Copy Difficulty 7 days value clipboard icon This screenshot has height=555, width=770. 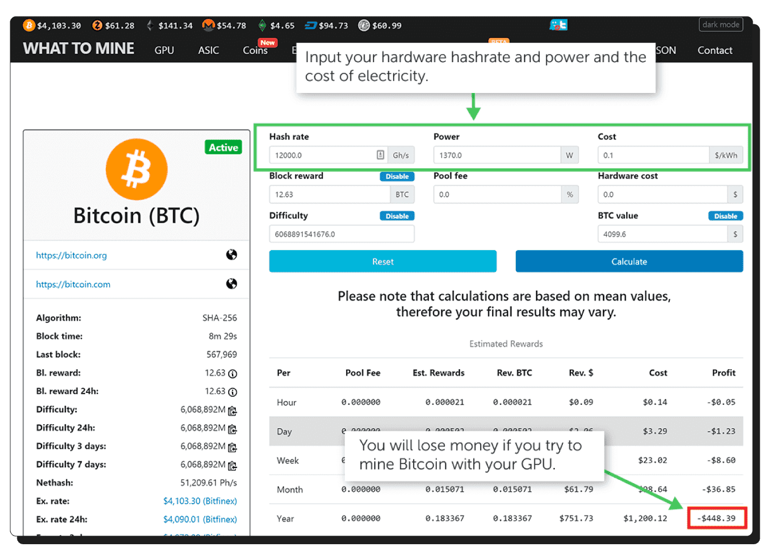[233, 466]
